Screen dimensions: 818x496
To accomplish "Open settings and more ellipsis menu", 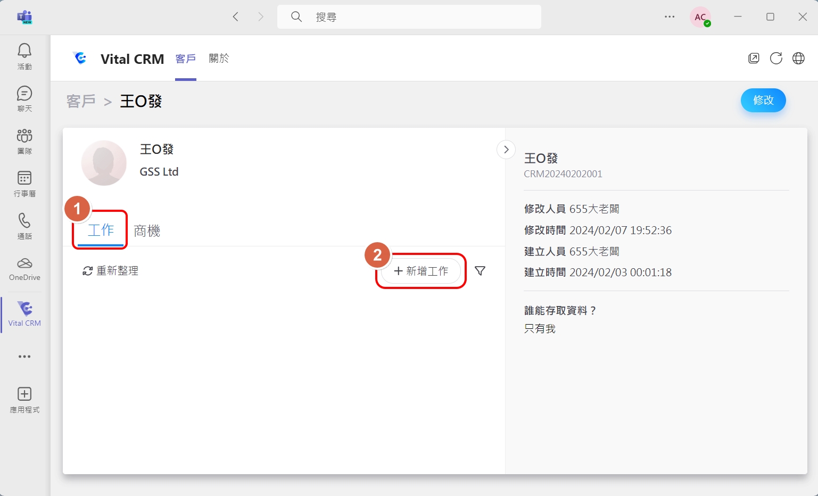I will pyautogui.click(x=670, y=17).
